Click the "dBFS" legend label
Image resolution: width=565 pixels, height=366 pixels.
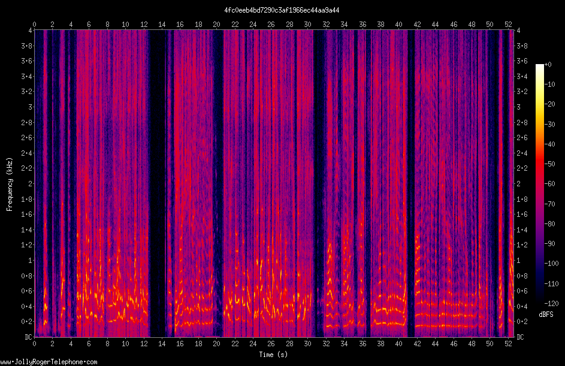tap(546, 314)
